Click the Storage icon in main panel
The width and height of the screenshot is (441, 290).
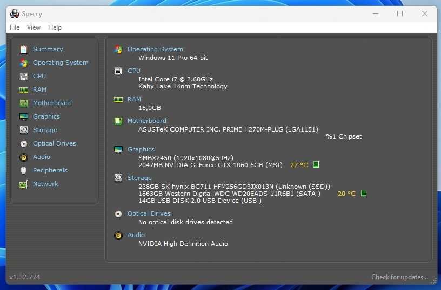(x=118, y=178)
